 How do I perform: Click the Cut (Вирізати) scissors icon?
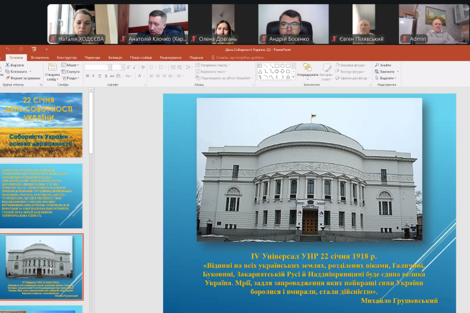click(7, 65)
